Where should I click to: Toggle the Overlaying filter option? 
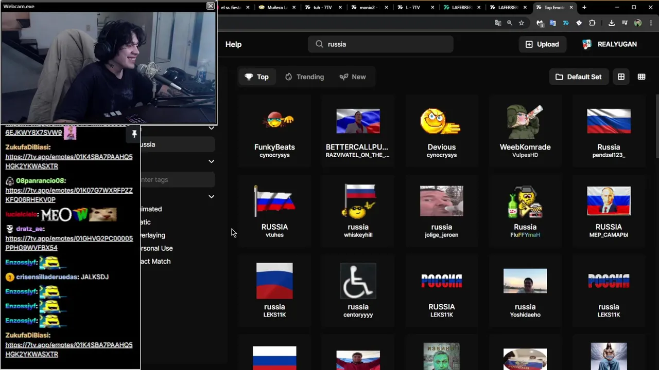pyautogui.click(x=153, y=235)
